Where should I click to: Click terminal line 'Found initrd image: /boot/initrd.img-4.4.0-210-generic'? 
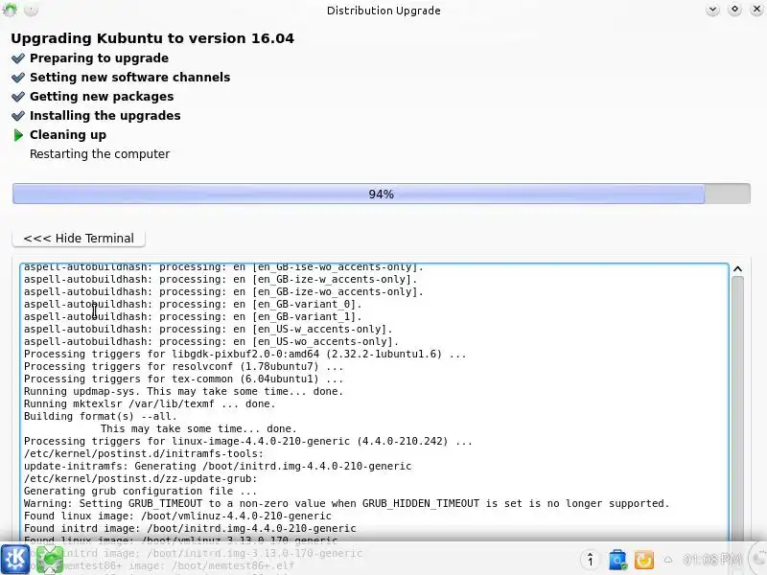click(190, 529)
